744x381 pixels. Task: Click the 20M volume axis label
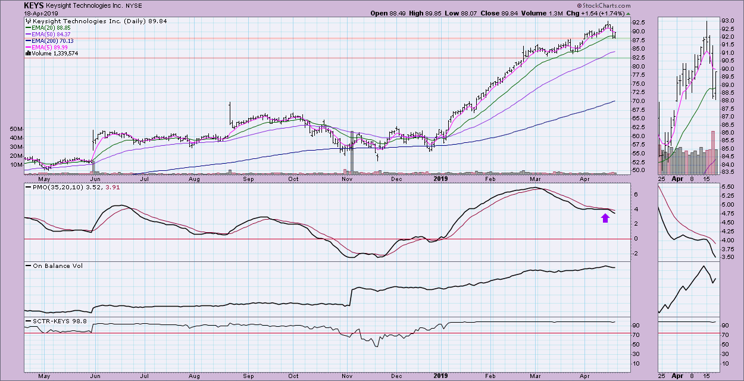[15, 155]
